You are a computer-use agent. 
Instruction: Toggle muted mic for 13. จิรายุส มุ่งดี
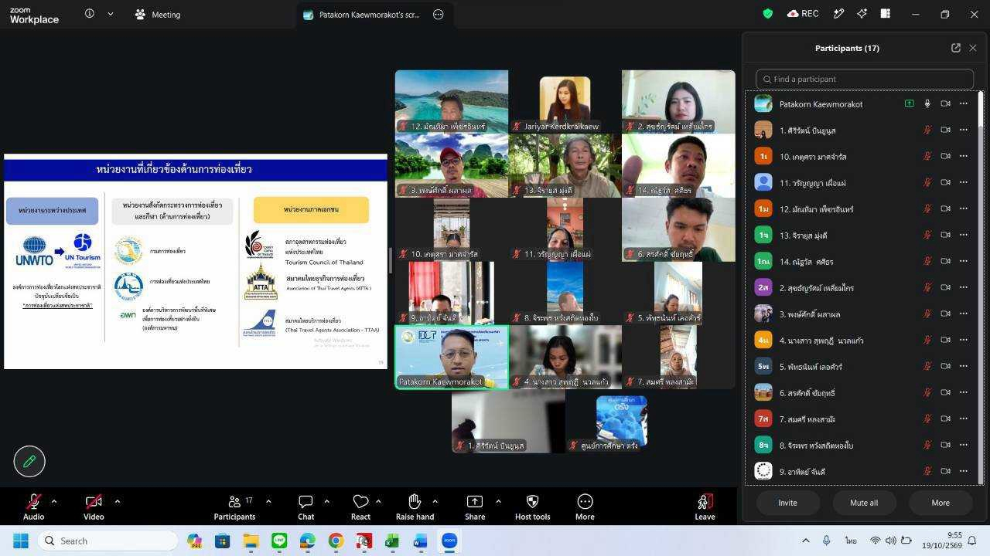pyautogui.click(x=927, y=235)
